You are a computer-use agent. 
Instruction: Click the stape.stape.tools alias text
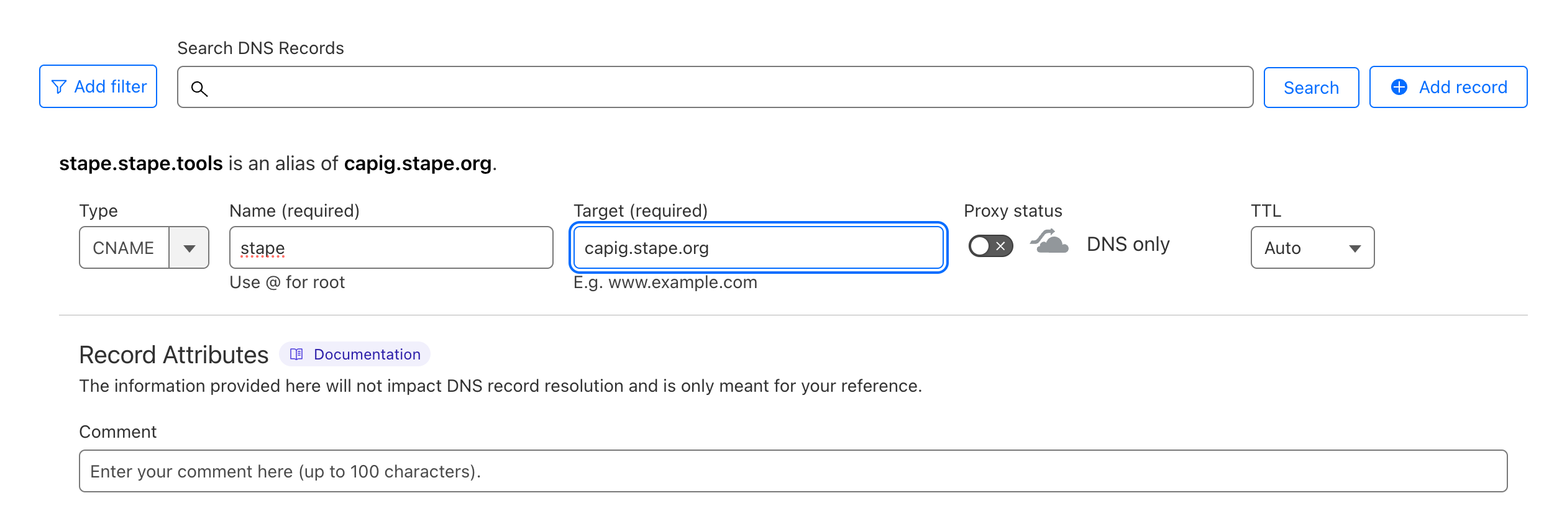pyautogui.click(x=141, y=163)
